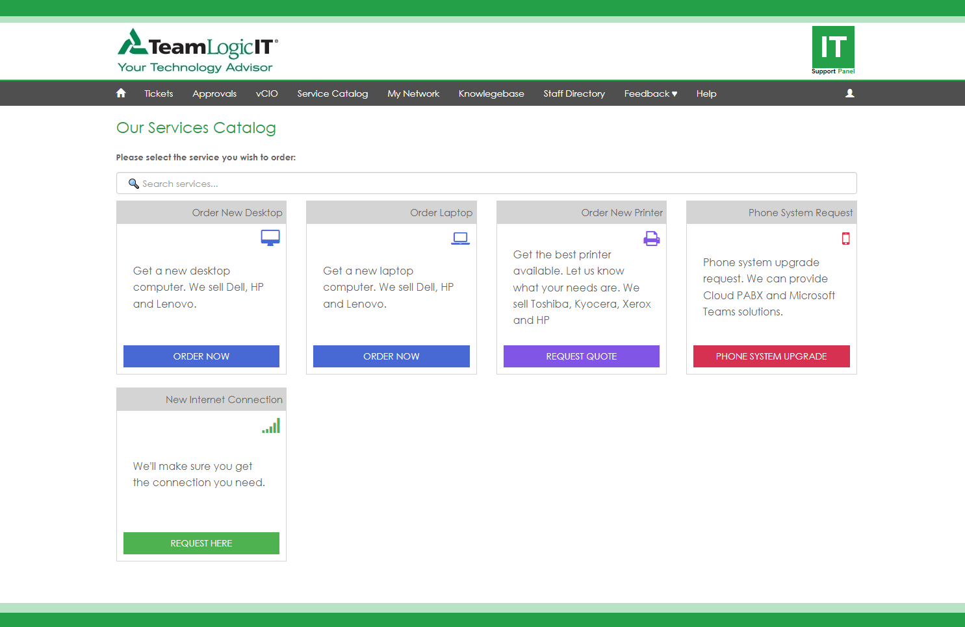Go to the Service Catalog page
Viewport: 965px width, 627px height.
(332, 93)
